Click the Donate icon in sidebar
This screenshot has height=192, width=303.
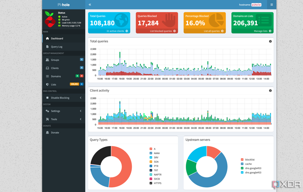[x=47, y=133]
